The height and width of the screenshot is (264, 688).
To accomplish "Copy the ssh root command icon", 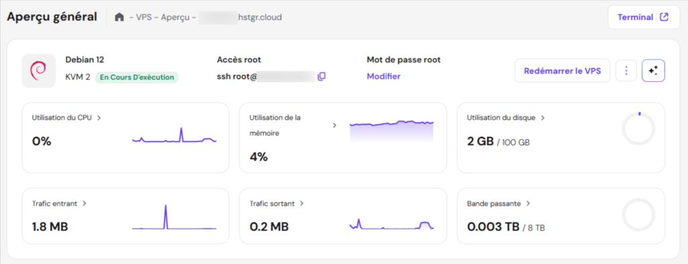I will [322, 76].
